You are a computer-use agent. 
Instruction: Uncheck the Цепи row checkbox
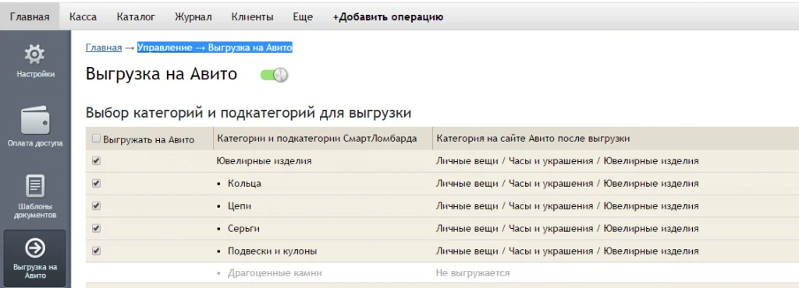(x=96, y=205)
